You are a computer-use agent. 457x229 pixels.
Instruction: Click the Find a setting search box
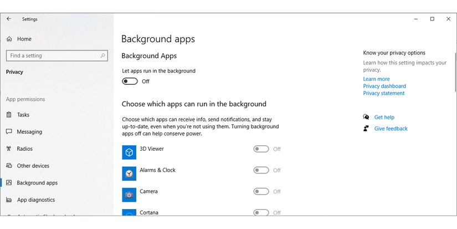pyautogui.click(x=57, y=55)
